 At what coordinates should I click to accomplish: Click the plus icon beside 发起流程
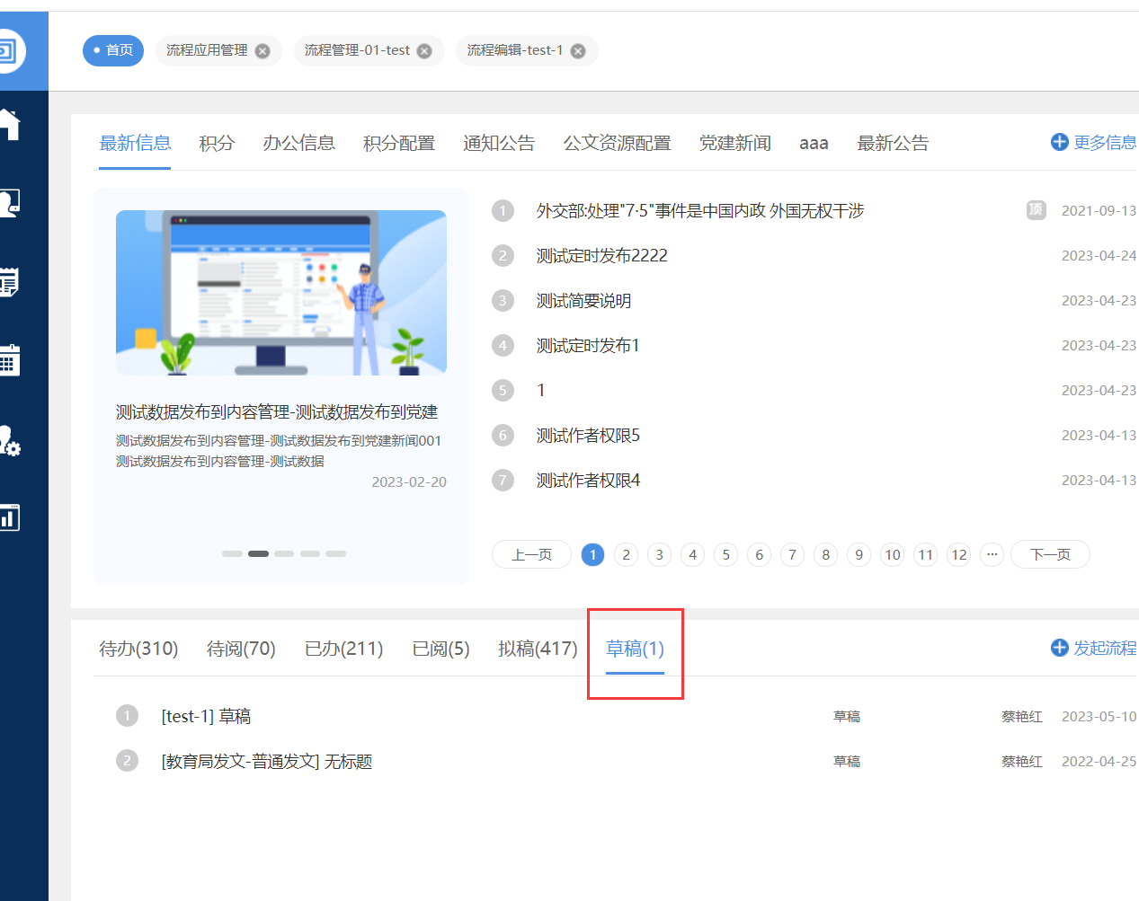coord(1059,648)
